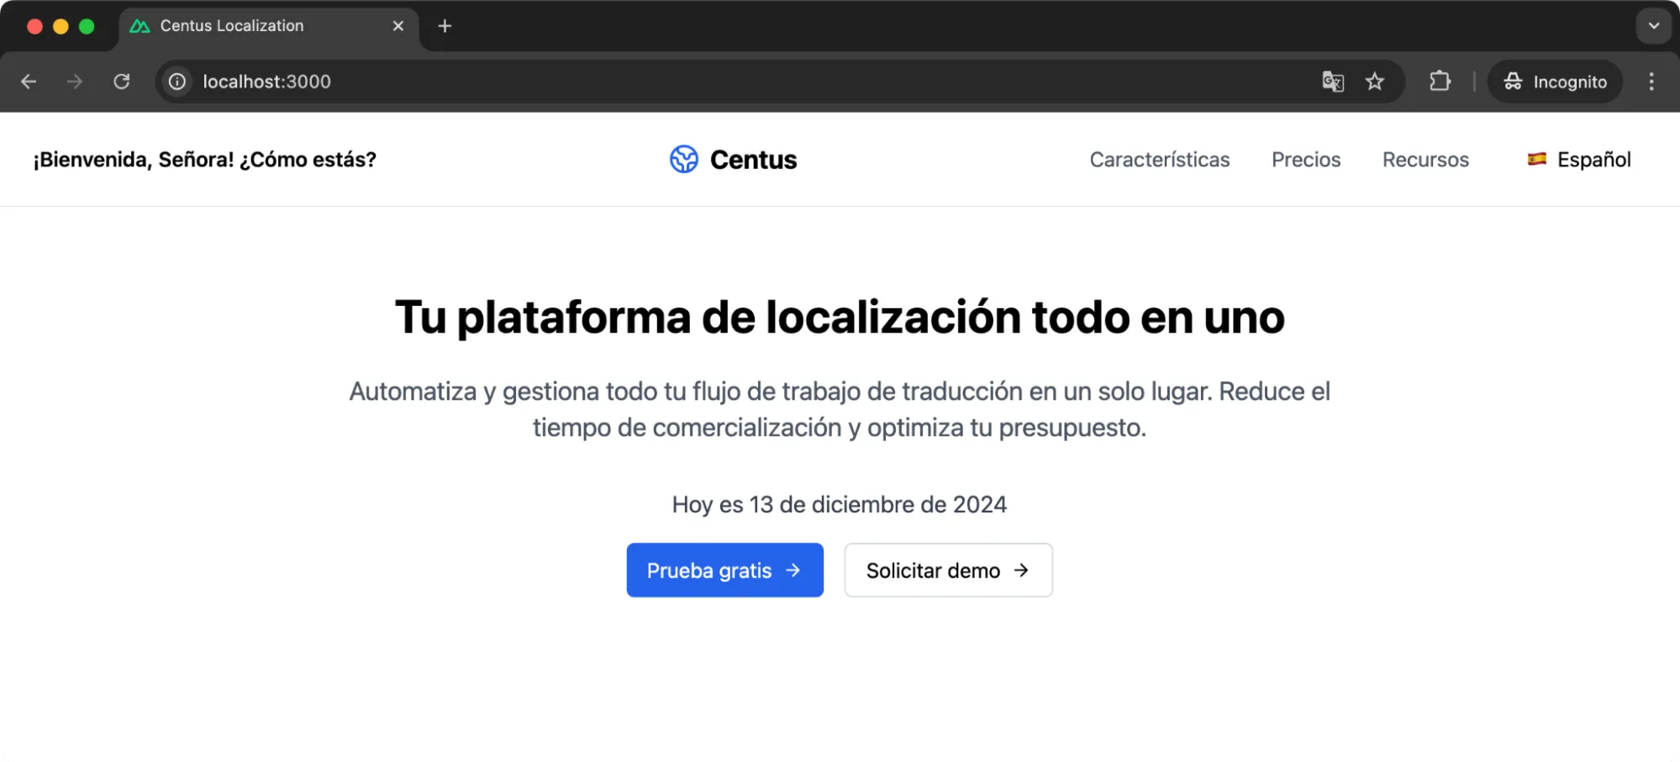Click the Incognito profile indicator
Viewport: 1680px width, 762px height.
(1554, 81)
